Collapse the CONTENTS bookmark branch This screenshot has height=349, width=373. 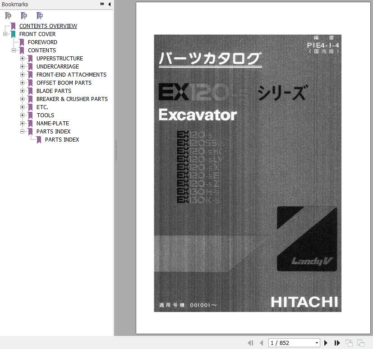(x=14, y=50)
